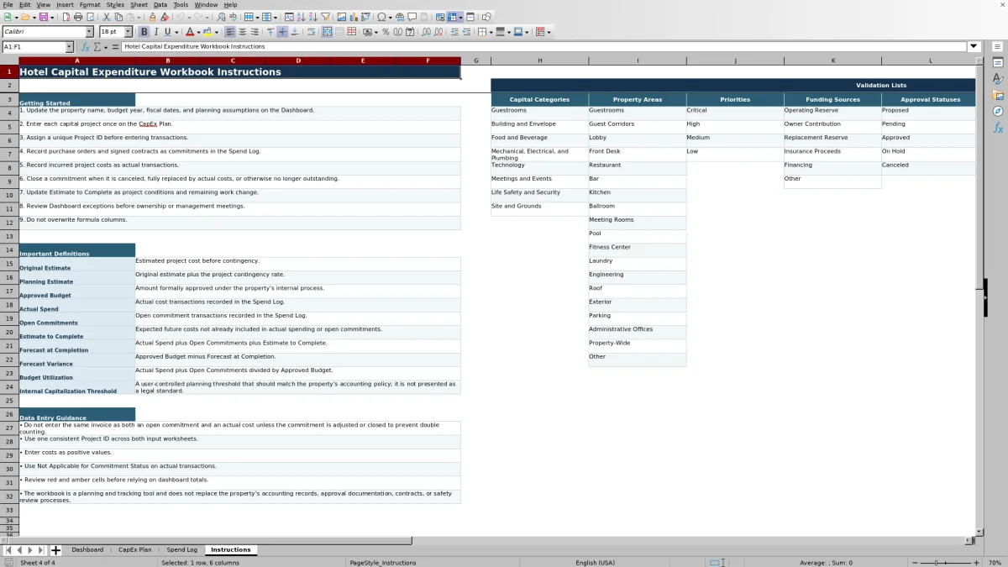Image resolution: width=1008 pixels, height=567 pixels.
Task: Click the last sheet navigation arrow
Action: click(41, 550)
